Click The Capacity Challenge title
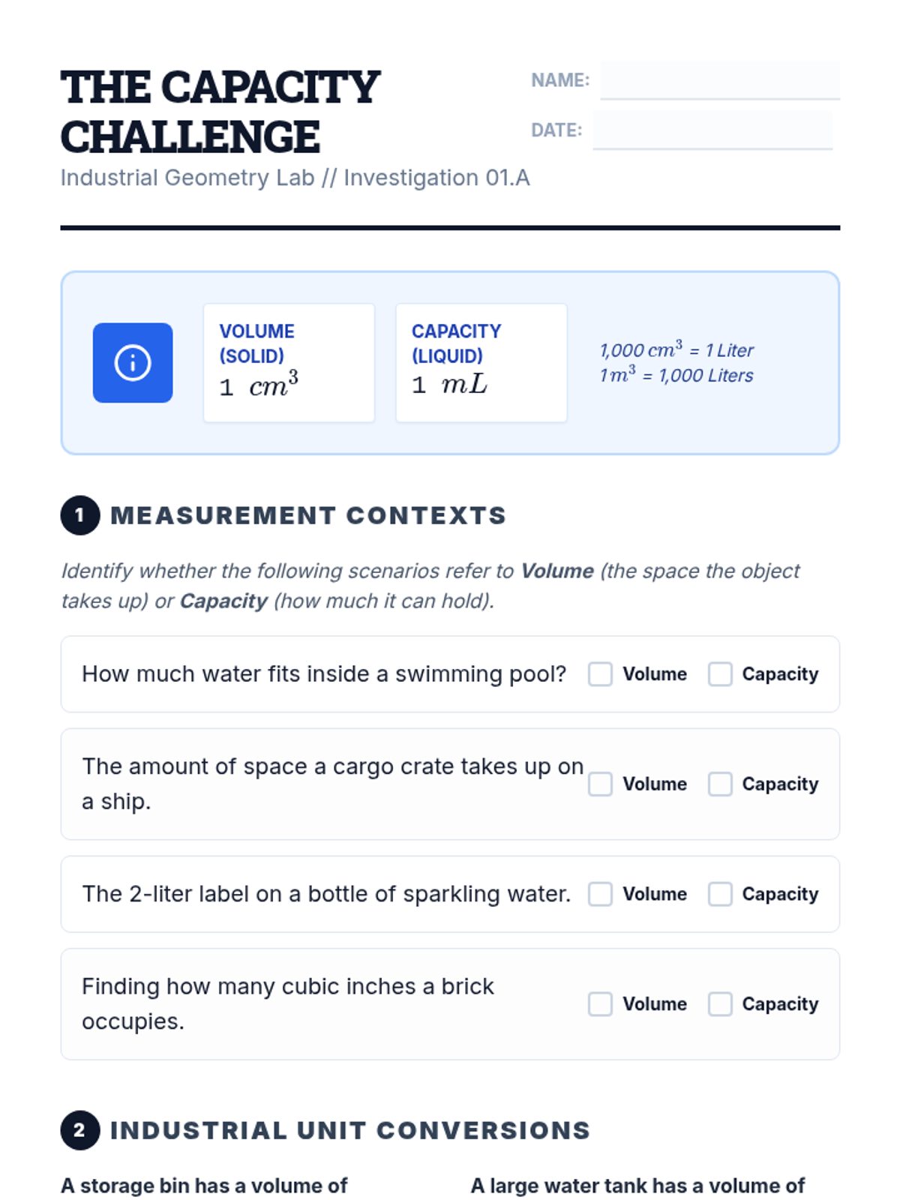This screenshot has width=900, height=1200. [220, 112]
